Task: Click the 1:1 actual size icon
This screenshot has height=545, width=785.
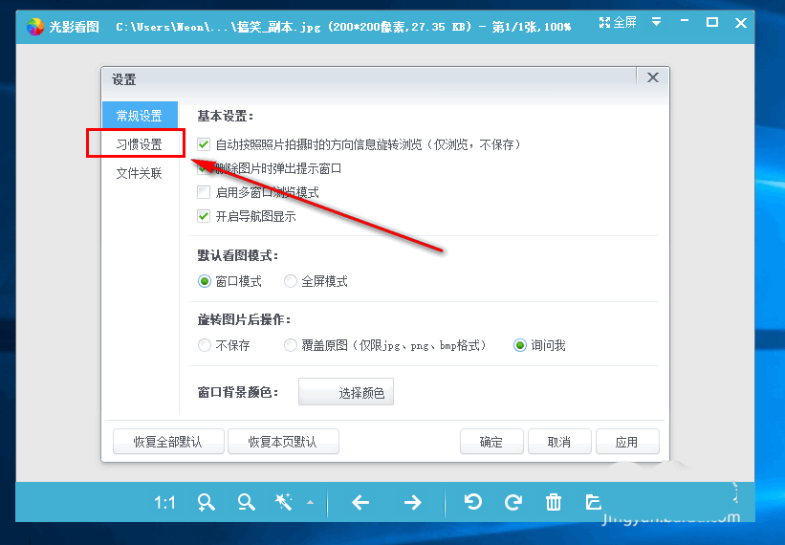Action: tap(164, 502)
